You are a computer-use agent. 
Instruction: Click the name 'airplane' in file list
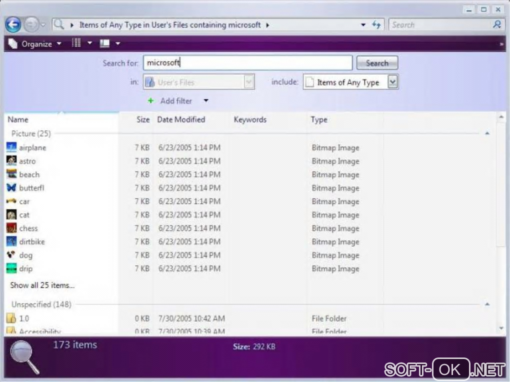coord(32,147)
